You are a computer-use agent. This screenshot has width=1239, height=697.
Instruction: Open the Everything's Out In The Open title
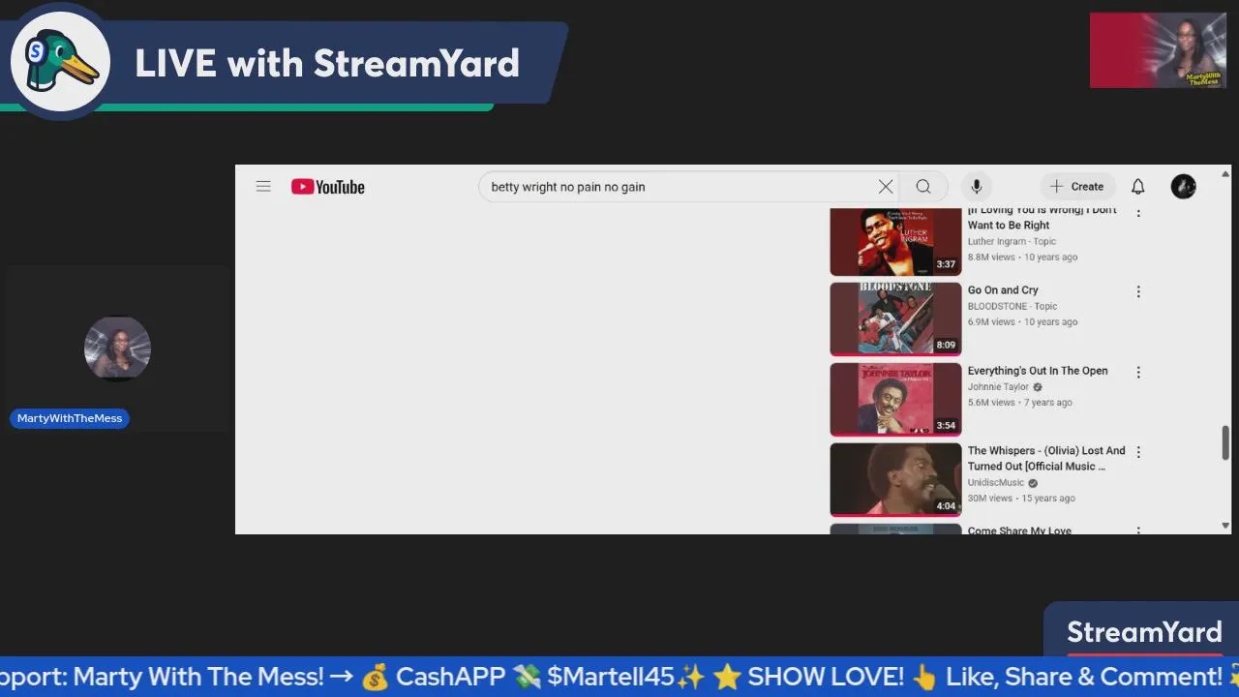(x=1038, y=371)
